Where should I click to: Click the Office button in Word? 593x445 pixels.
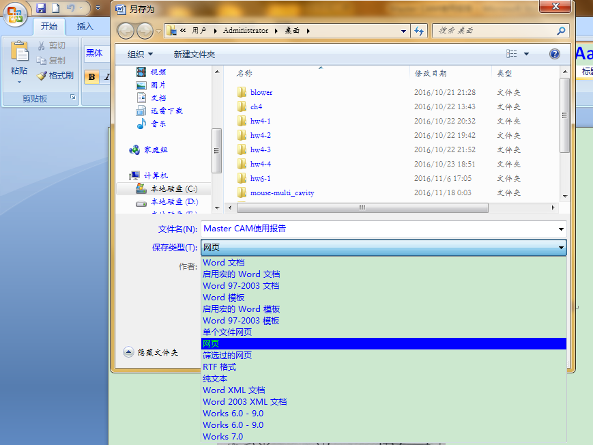click(15, 14)
